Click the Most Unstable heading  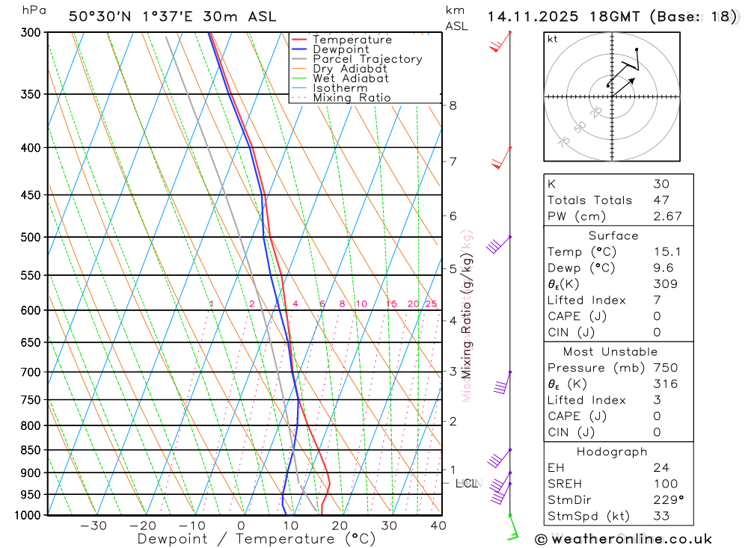pos(610,352)
